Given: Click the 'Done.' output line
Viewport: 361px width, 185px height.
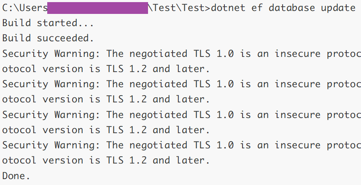Looking at the screenshot, I should click(16, 176).
